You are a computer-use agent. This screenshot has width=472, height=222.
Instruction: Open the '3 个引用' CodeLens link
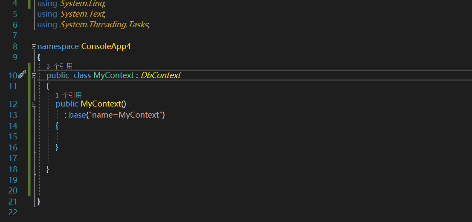point(59,66)
